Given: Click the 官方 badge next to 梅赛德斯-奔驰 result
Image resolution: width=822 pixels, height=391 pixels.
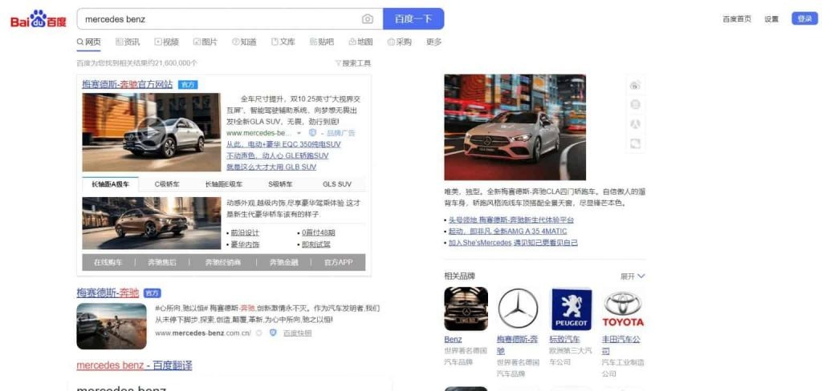Looking at the screenshot, I should pyautogui.click(x=152, y=293).
